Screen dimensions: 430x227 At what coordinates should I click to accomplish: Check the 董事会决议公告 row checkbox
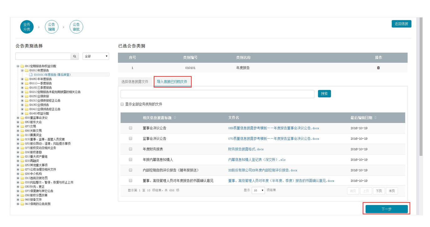tap(131, 128)
